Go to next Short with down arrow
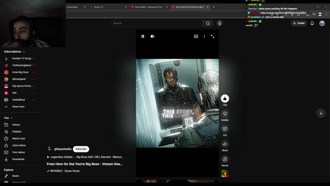The image size is (330, 186). (x=321, y=113)
